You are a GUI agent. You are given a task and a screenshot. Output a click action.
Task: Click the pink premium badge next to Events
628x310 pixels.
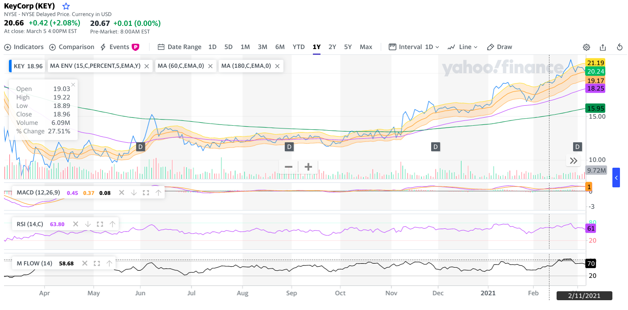135,47
